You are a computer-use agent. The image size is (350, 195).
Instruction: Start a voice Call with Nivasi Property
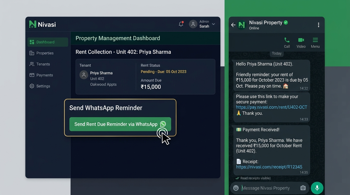tap(287, 42)
